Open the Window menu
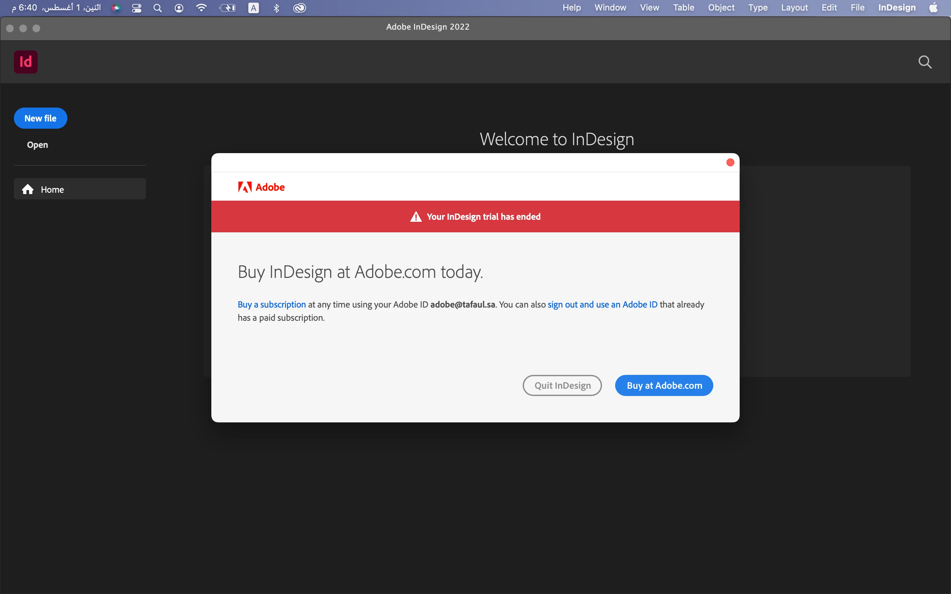This screenshot has width=951, height=594. (x=610, y=8)
